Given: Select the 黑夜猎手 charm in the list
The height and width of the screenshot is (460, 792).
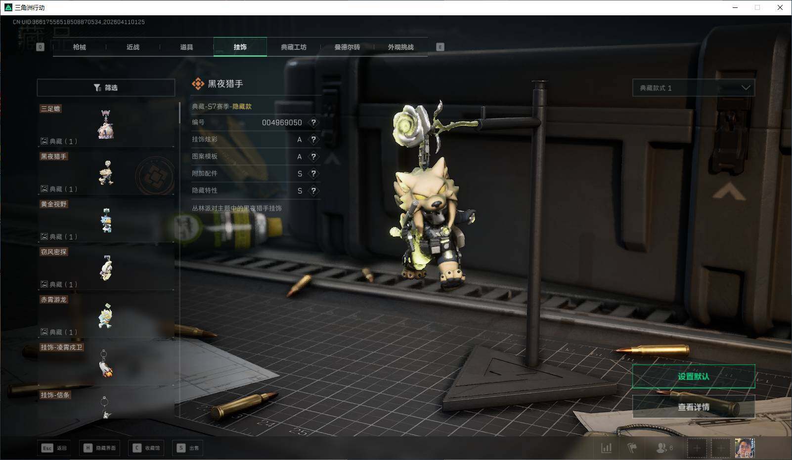Looking at the screenshot, I should 106,172.
